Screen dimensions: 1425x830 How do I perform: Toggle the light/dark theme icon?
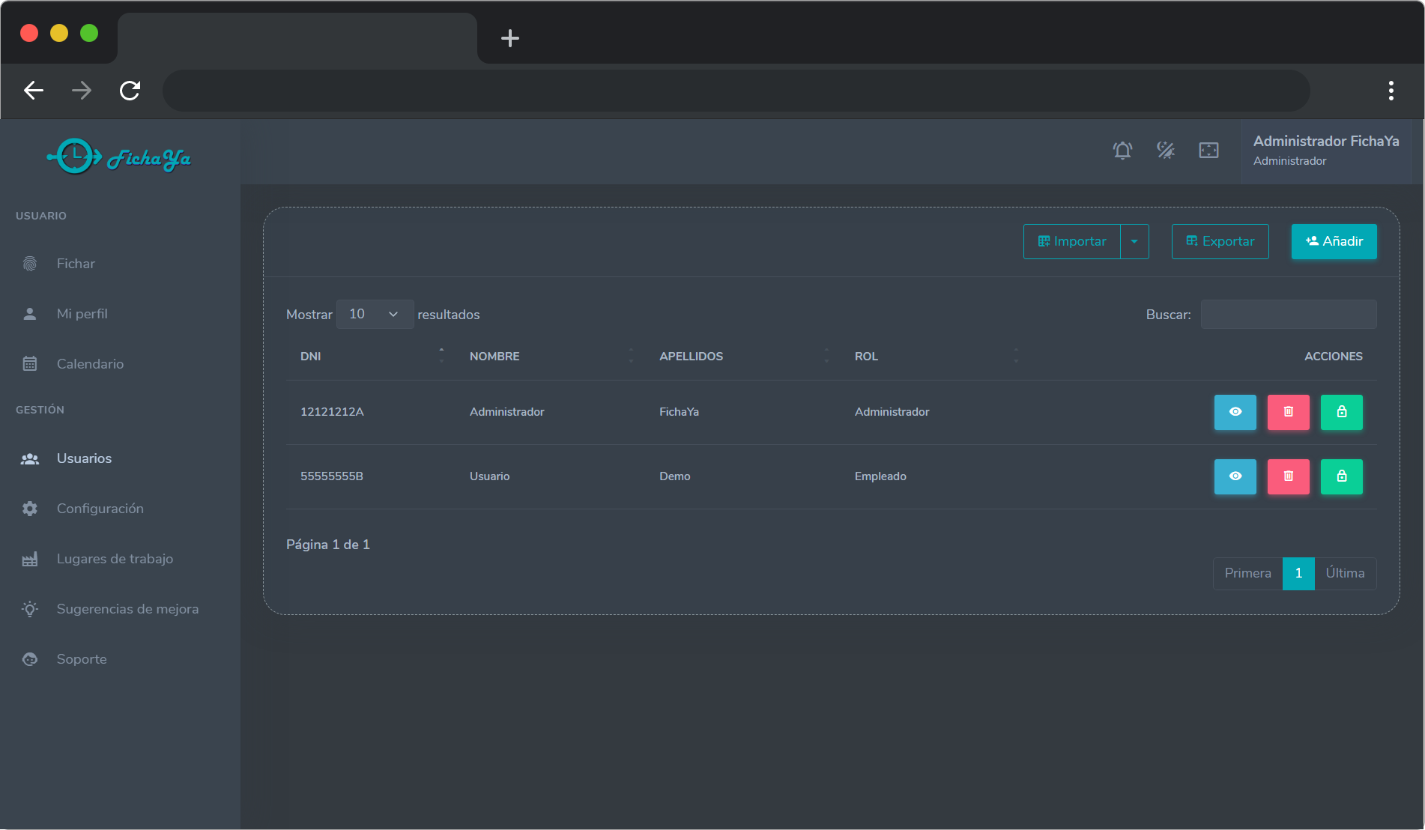(x=1165, y=151)
